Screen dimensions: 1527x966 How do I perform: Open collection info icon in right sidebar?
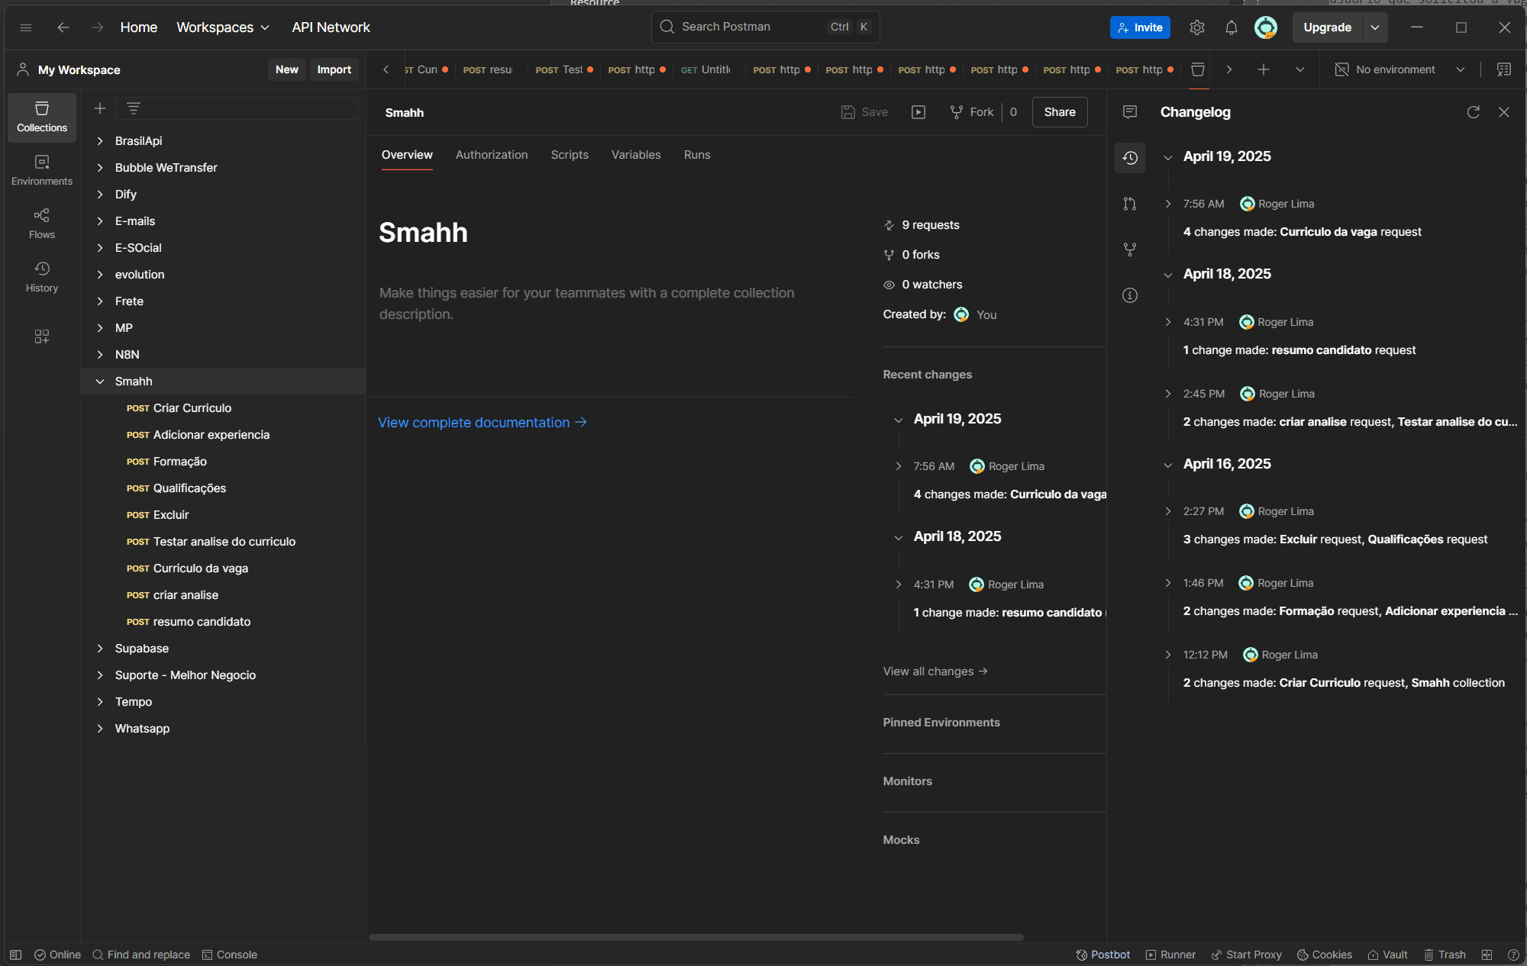tap(1130, 295)
